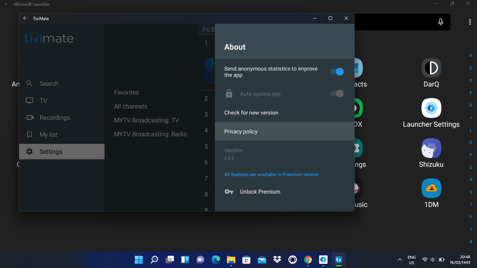Image resolution: width=477 pixels, height=268 pixels.
Task: Open Launcher Settings app in the launcher
Action: coord(431,113)
